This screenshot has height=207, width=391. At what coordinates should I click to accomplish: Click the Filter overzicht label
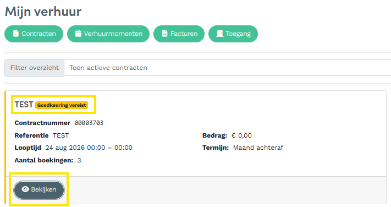pos(35,68)
